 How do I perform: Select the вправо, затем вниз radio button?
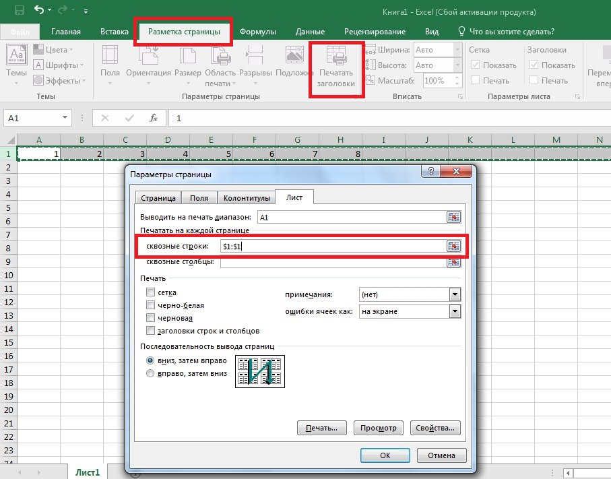pos(151,373)
